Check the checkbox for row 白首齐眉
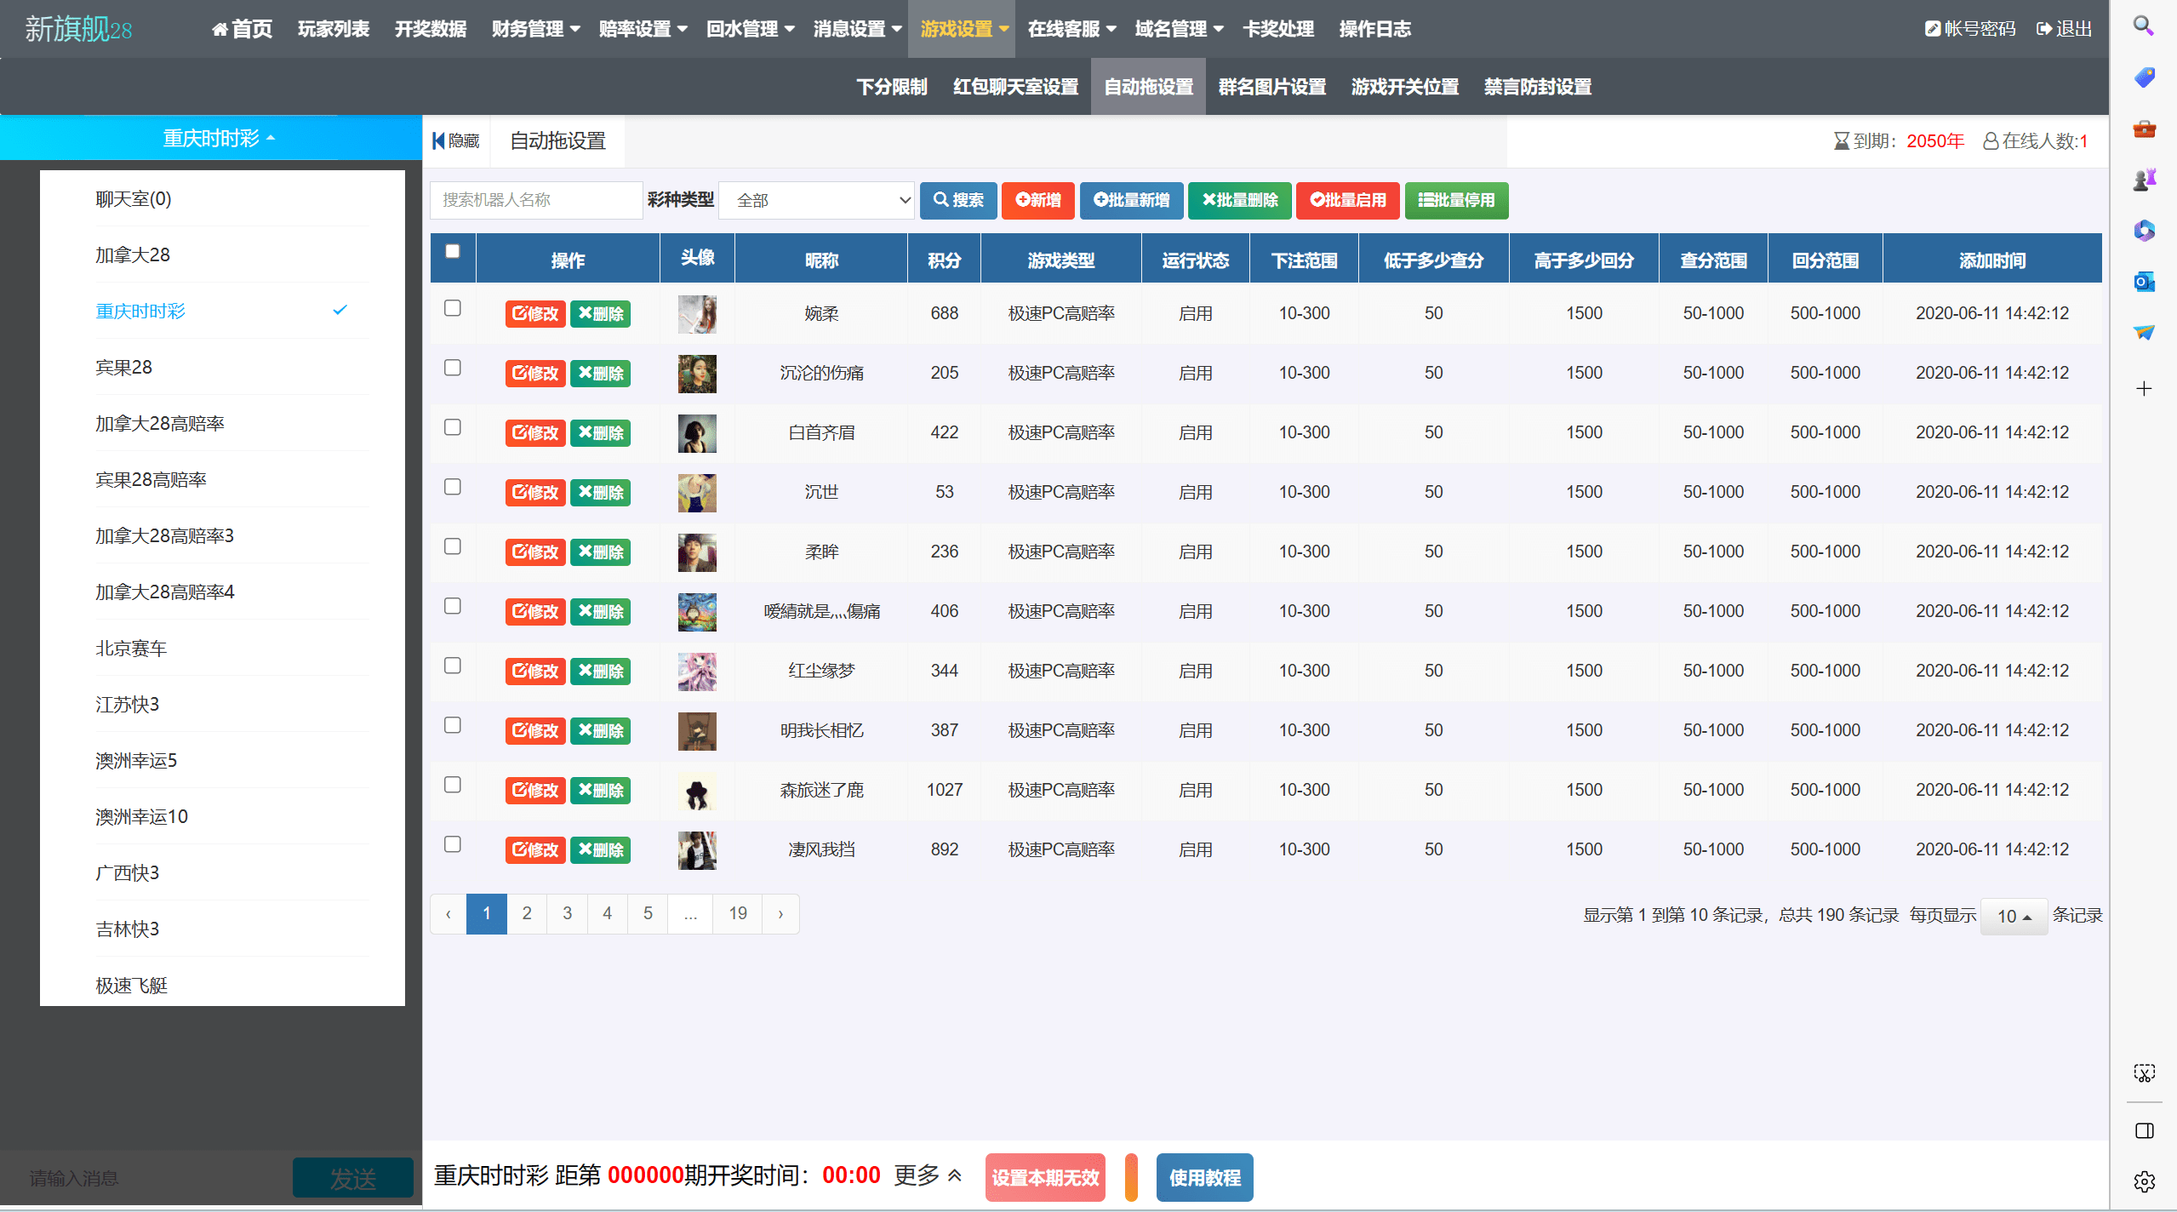Image resolution: width=2177 pixels, height=1212 pixels. pos(453,428)
